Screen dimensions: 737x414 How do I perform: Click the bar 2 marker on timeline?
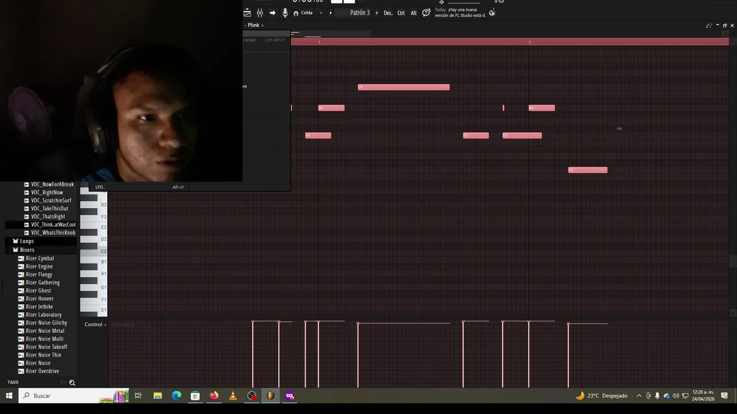point(319,42)
